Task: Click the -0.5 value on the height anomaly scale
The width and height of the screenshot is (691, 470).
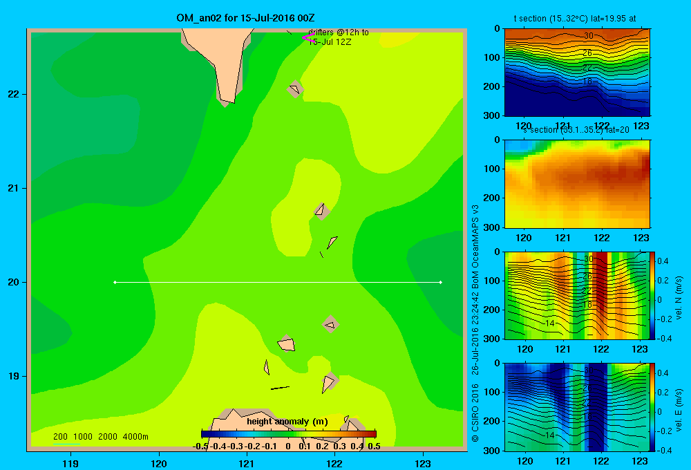Action: point(200,446)
